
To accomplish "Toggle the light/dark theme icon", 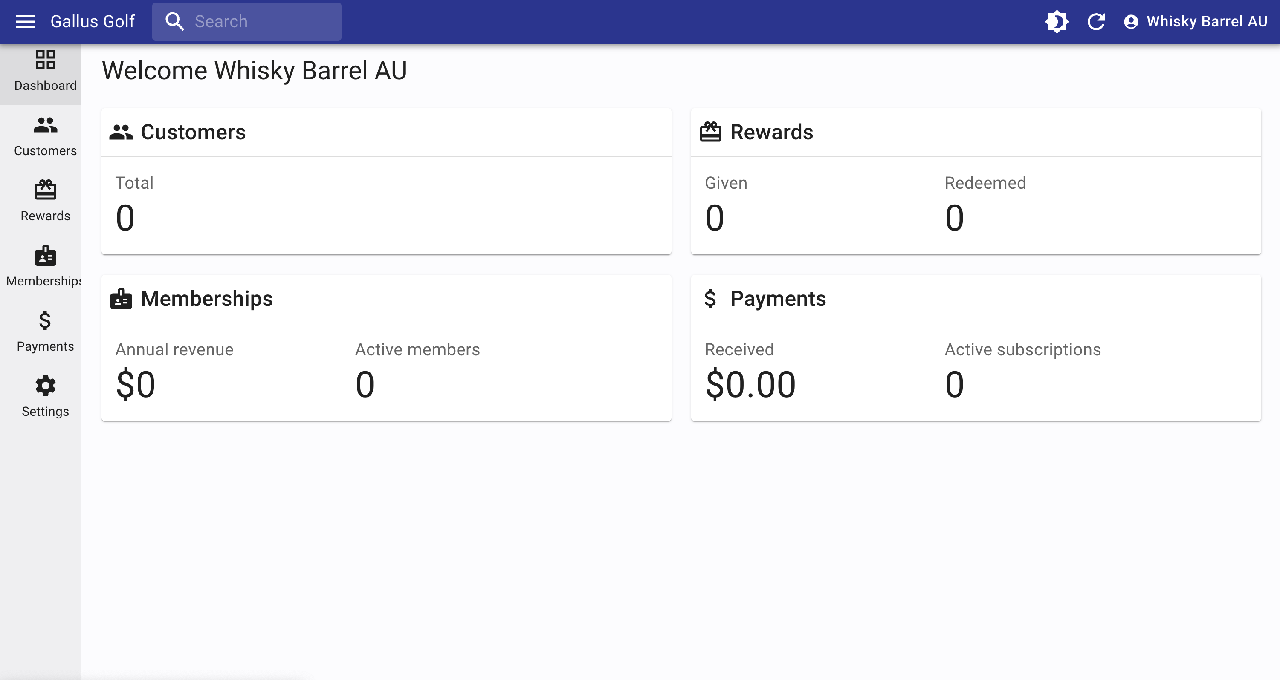I will (1057, 22).
